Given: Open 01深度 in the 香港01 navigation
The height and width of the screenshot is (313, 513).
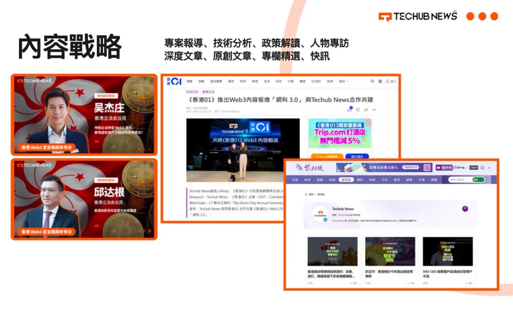Looking at the screenshot, I should [x=316, y=81].
